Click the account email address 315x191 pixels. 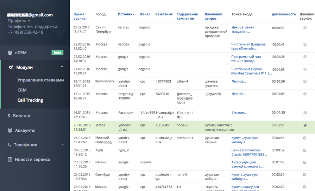pos(30,15)
